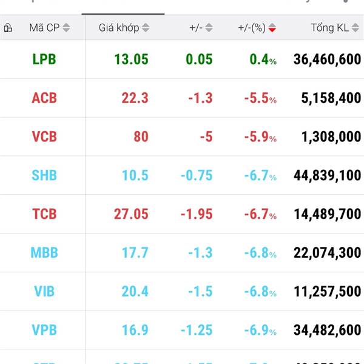Open VCB stock symbol
Image resolution: width=364 pixels, height=364 pixels.
point(44,136)
